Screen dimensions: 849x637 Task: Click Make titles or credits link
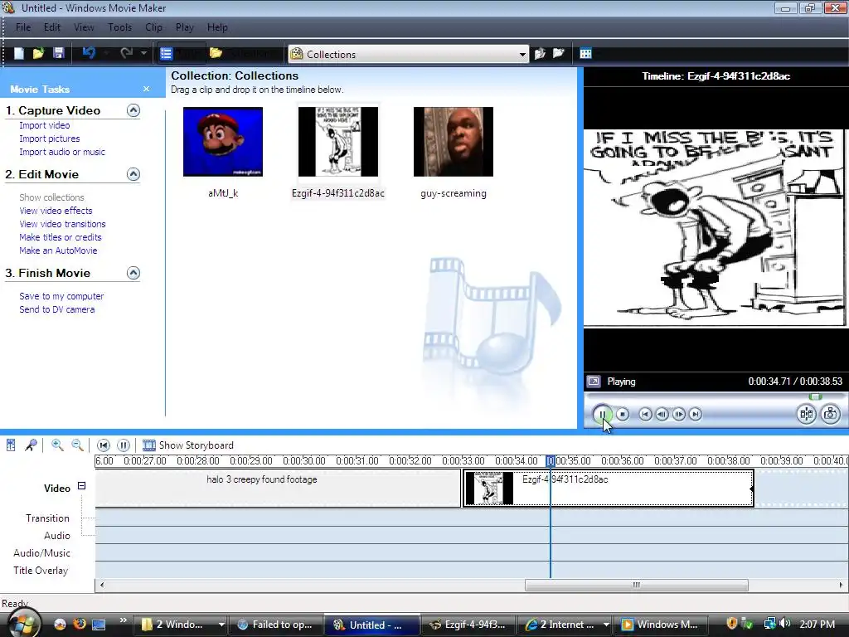click(60, 237)
